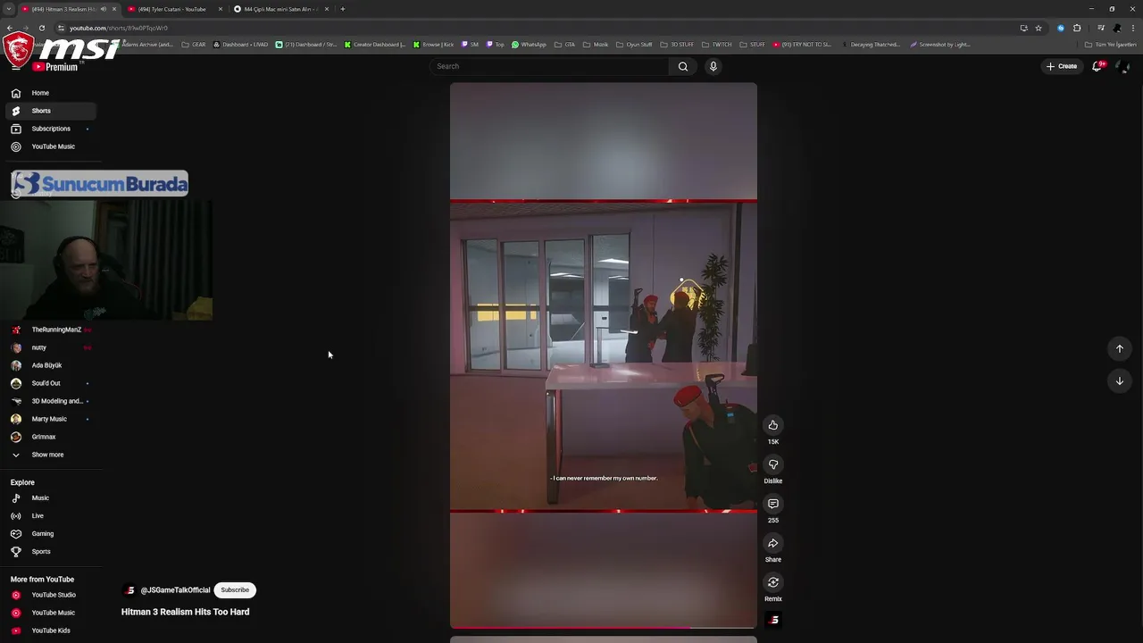The width and height of the screenshot is (1143, 643).
Task: Switch to M4 Çipli Mac mini tab
Action: [277, 9]
